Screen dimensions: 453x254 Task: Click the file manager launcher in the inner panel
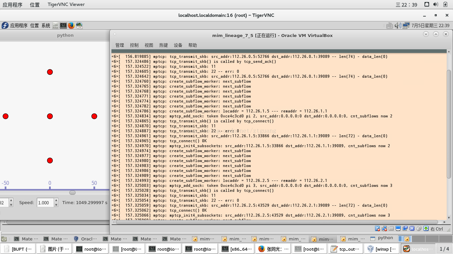[55, 25]
